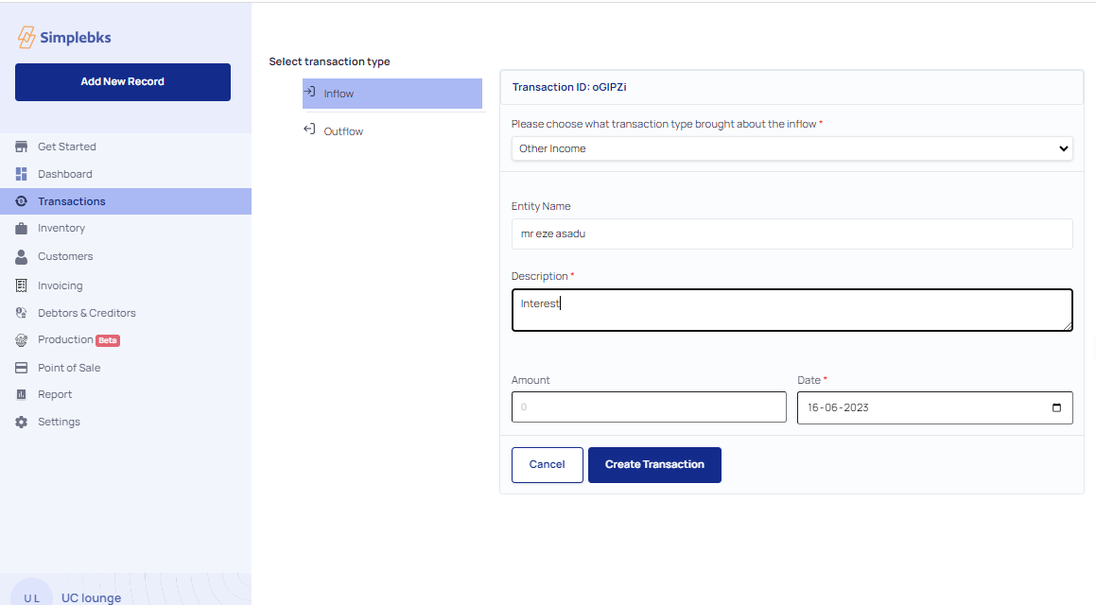Viewport: 1096px width, 605px height.
Task: Navigate to Inventory
Action: coord(61,229)
